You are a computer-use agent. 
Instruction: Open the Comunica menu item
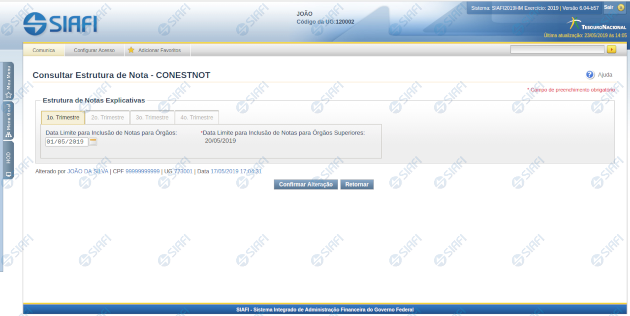tap(44, 50)
